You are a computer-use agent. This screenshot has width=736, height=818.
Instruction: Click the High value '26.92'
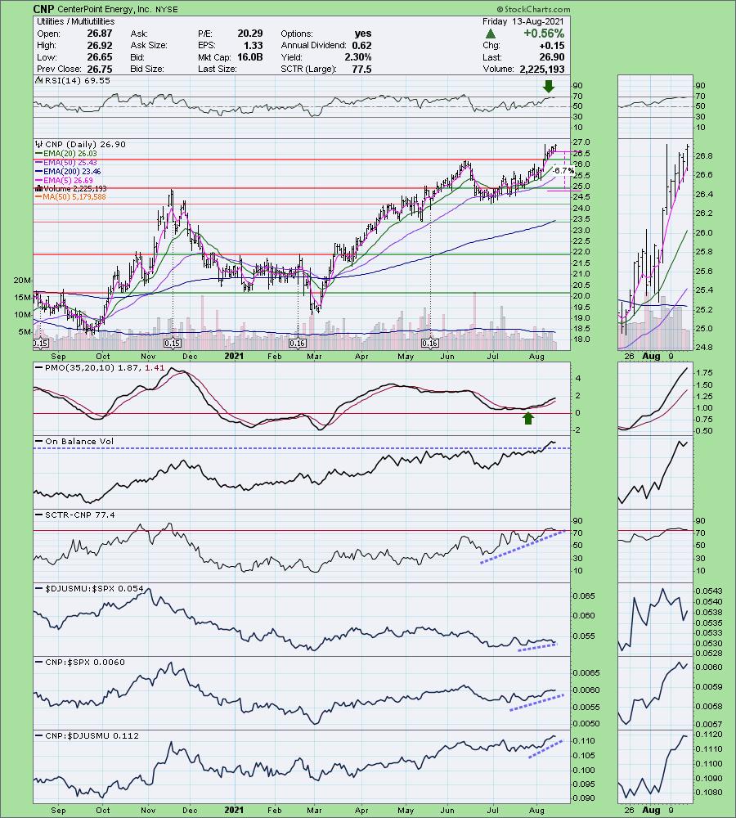(99, 45)
